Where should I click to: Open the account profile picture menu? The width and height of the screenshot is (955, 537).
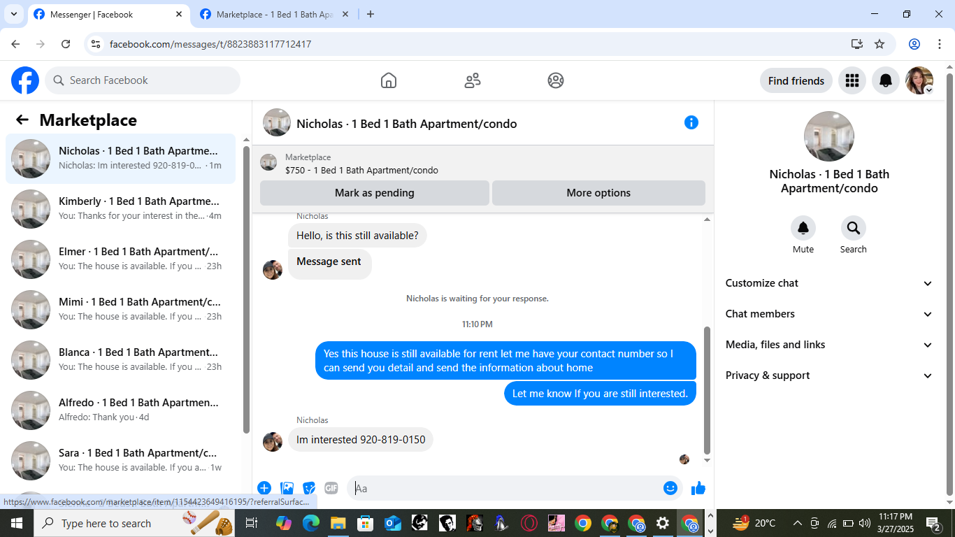[919, 80]
